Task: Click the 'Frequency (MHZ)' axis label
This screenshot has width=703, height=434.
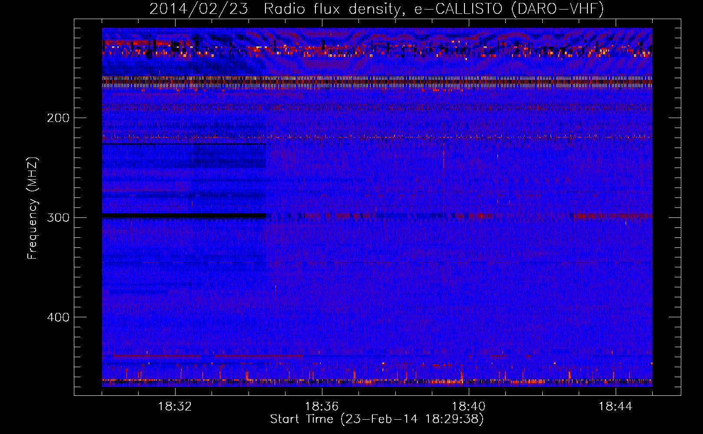Action: pyautogui.click(x=33, y=208)
